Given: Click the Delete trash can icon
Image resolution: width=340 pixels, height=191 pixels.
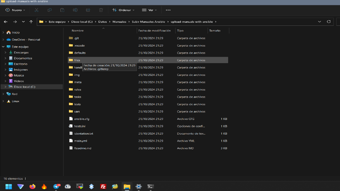Looking at the screenshot, I should pyautogui.click(x=101, y=10).
